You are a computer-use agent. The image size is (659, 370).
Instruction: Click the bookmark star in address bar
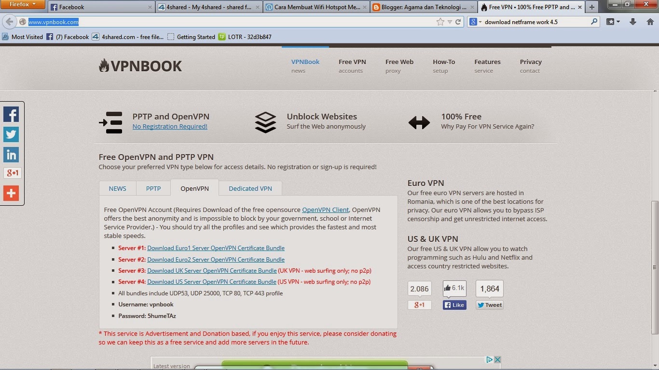click(440, 22)
